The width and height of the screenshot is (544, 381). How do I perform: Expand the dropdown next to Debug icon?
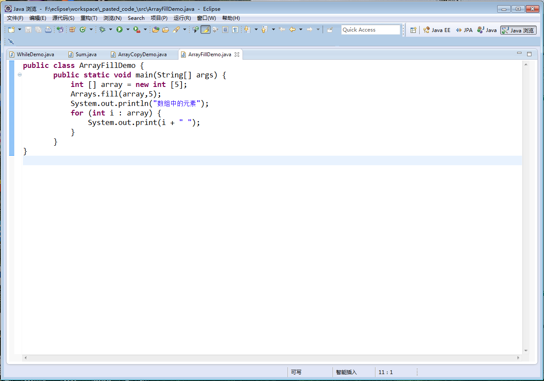pyautogui.click(x=110, y=29)
